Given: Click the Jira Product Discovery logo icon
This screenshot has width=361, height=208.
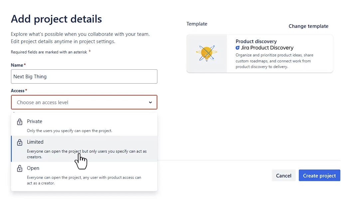Looking at the screenshot, I should (x=238, y=48).
